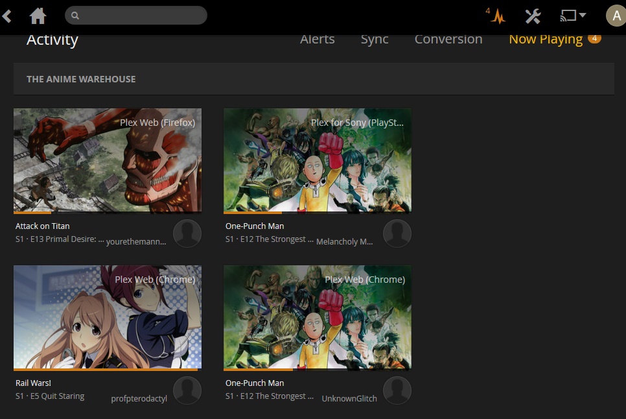Open the settings wrench-screwdriver icon
This screenshot has width=626, height=419.
pos(533,16)
